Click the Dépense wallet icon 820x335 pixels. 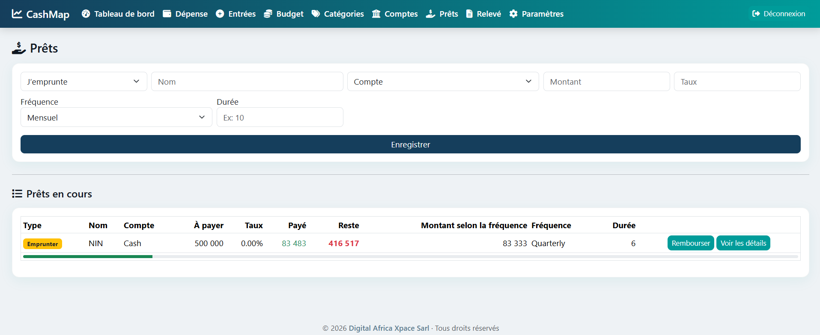(x=167, y=14)
